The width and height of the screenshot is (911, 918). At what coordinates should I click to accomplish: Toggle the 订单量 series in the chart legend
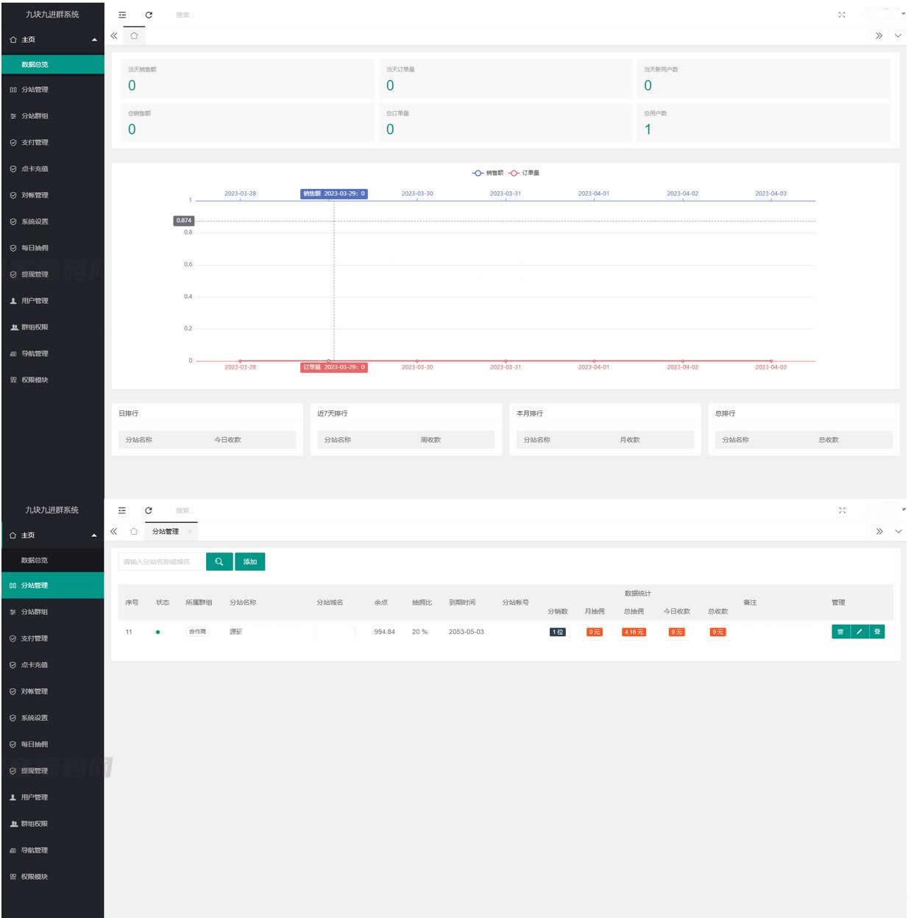point(524,173)
